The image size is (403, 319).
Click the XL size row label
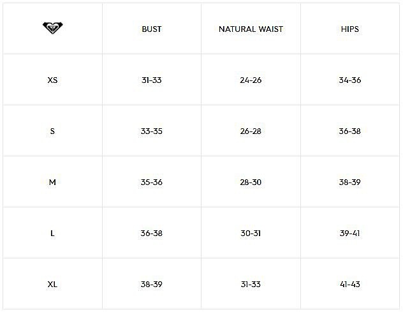(52, 285)
